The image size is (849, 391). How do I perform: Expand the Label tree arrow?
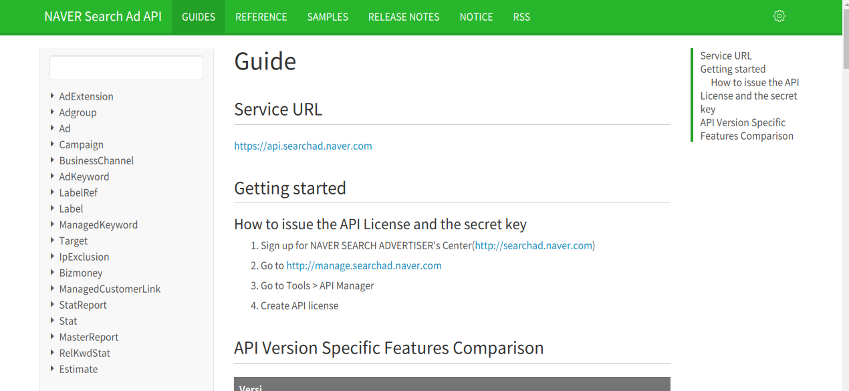52,208
